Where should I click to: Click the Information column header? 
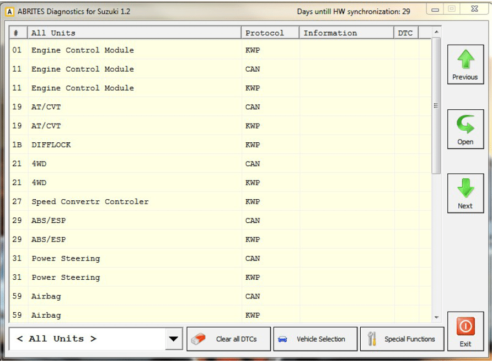(x=346, y=33)
